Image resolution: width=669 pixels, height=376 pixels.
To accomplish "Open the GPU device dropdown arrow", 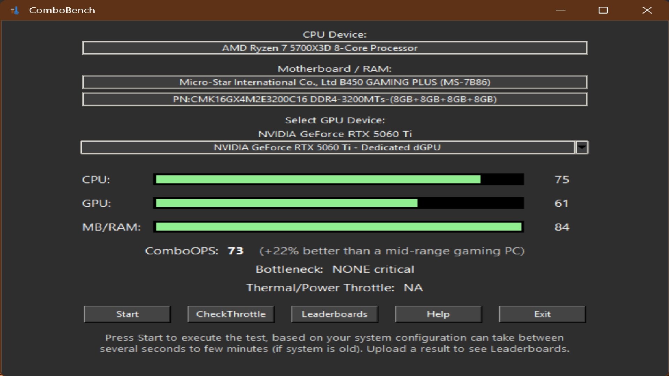I will 582,147.
